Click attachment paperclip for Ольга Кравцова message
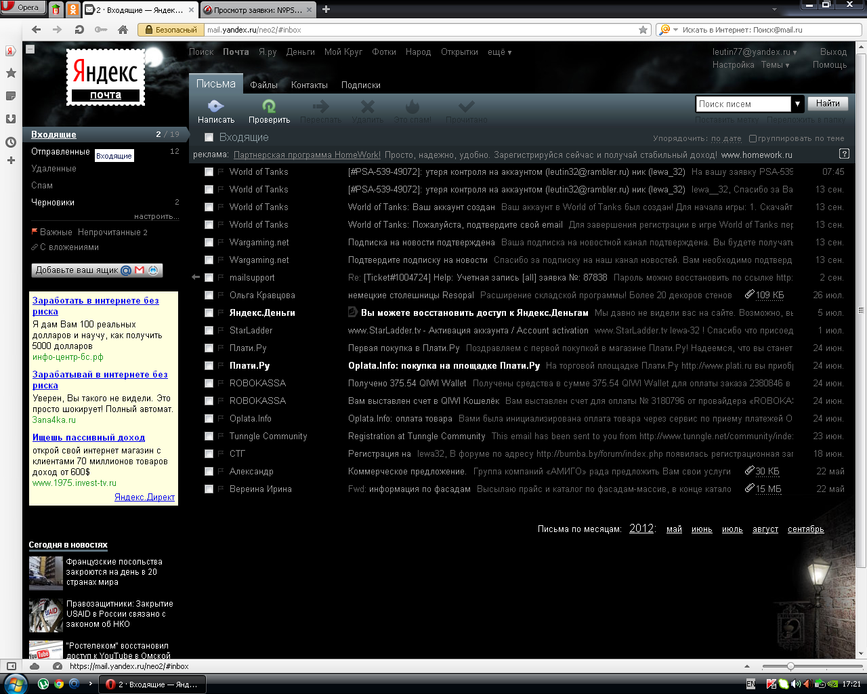Screen dimensions: 867x694 tap(749, 294)
